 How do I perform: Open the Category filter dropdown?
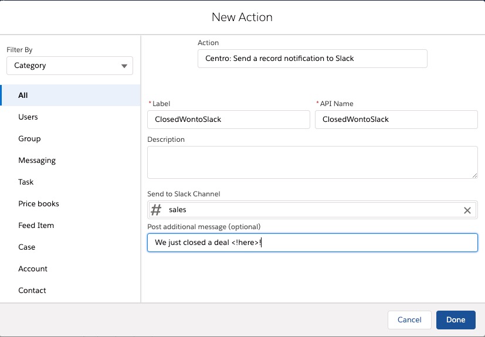pyautogui.click(x=70, y=66)
